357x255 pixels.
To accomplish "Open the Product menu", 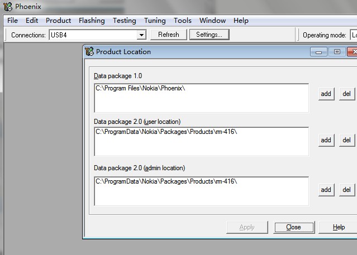I will pyautogui.click(x=58, y=21).
